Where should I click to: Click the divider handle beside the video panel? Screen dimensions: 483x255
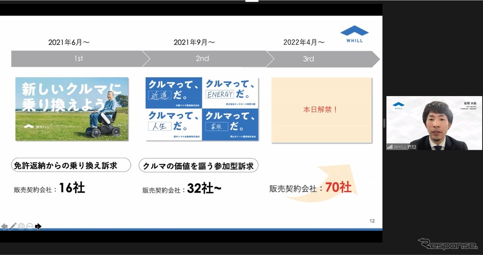(x=384, y=123)
